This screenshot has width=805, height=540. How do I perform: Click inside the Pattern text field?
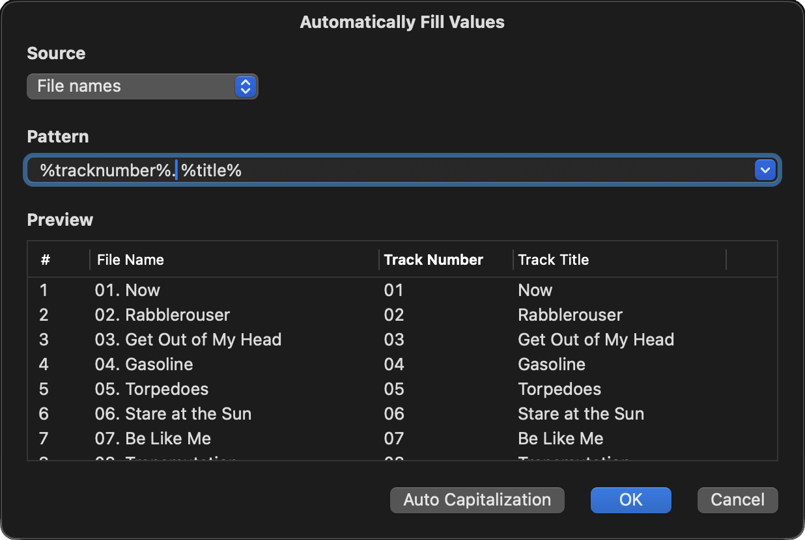coord(456,170)
